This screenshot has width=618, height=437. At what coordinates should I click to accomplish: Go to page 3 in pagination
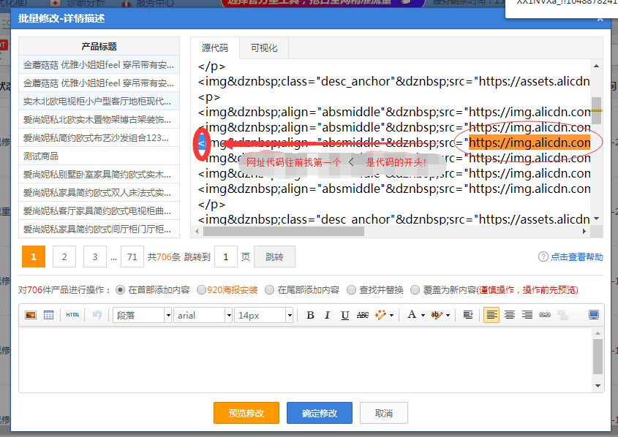pos(95,256)
